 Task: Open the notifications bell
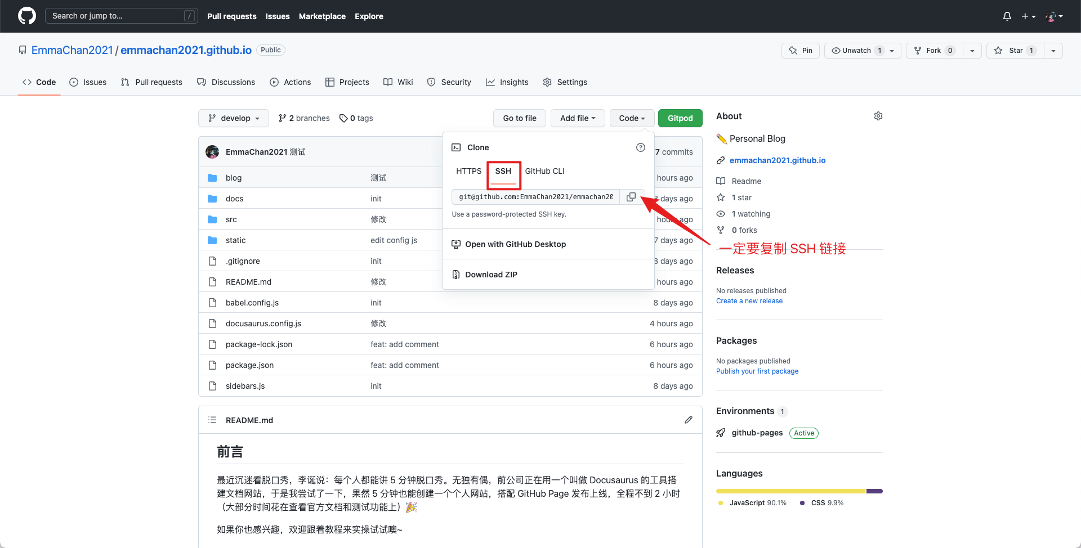point(1007,16)
